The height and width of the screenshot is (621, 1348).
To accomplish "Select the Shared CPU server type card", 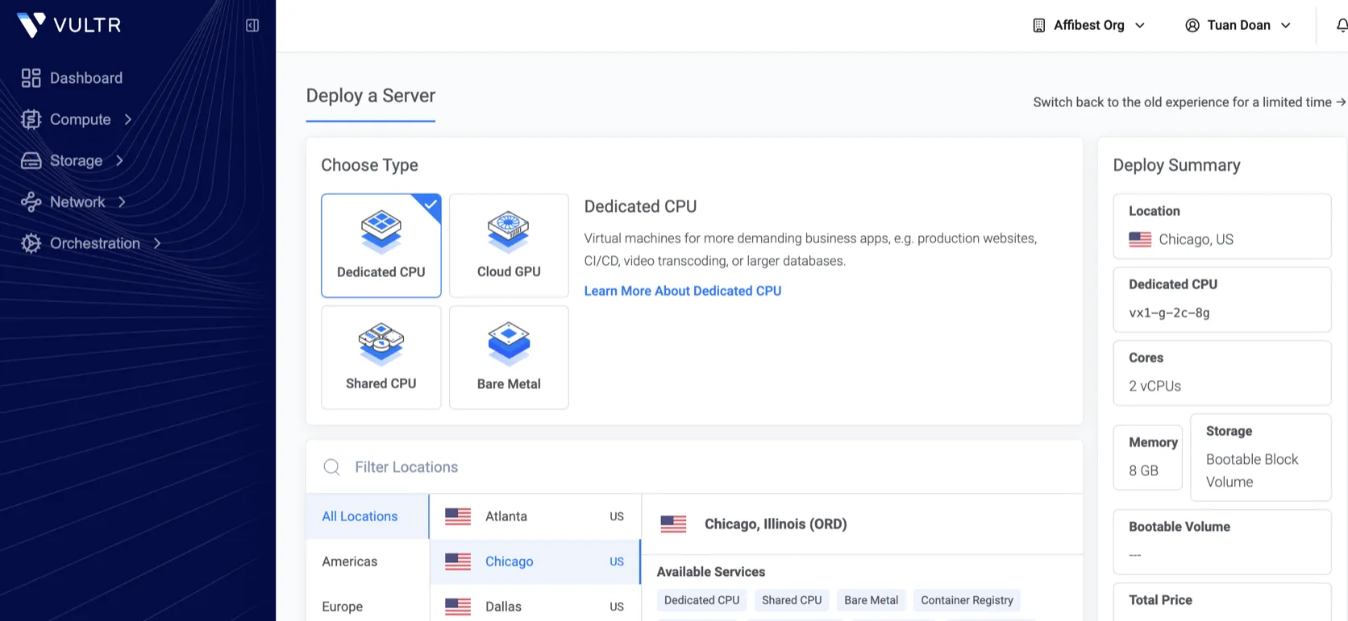I will [x=381, y=358].
